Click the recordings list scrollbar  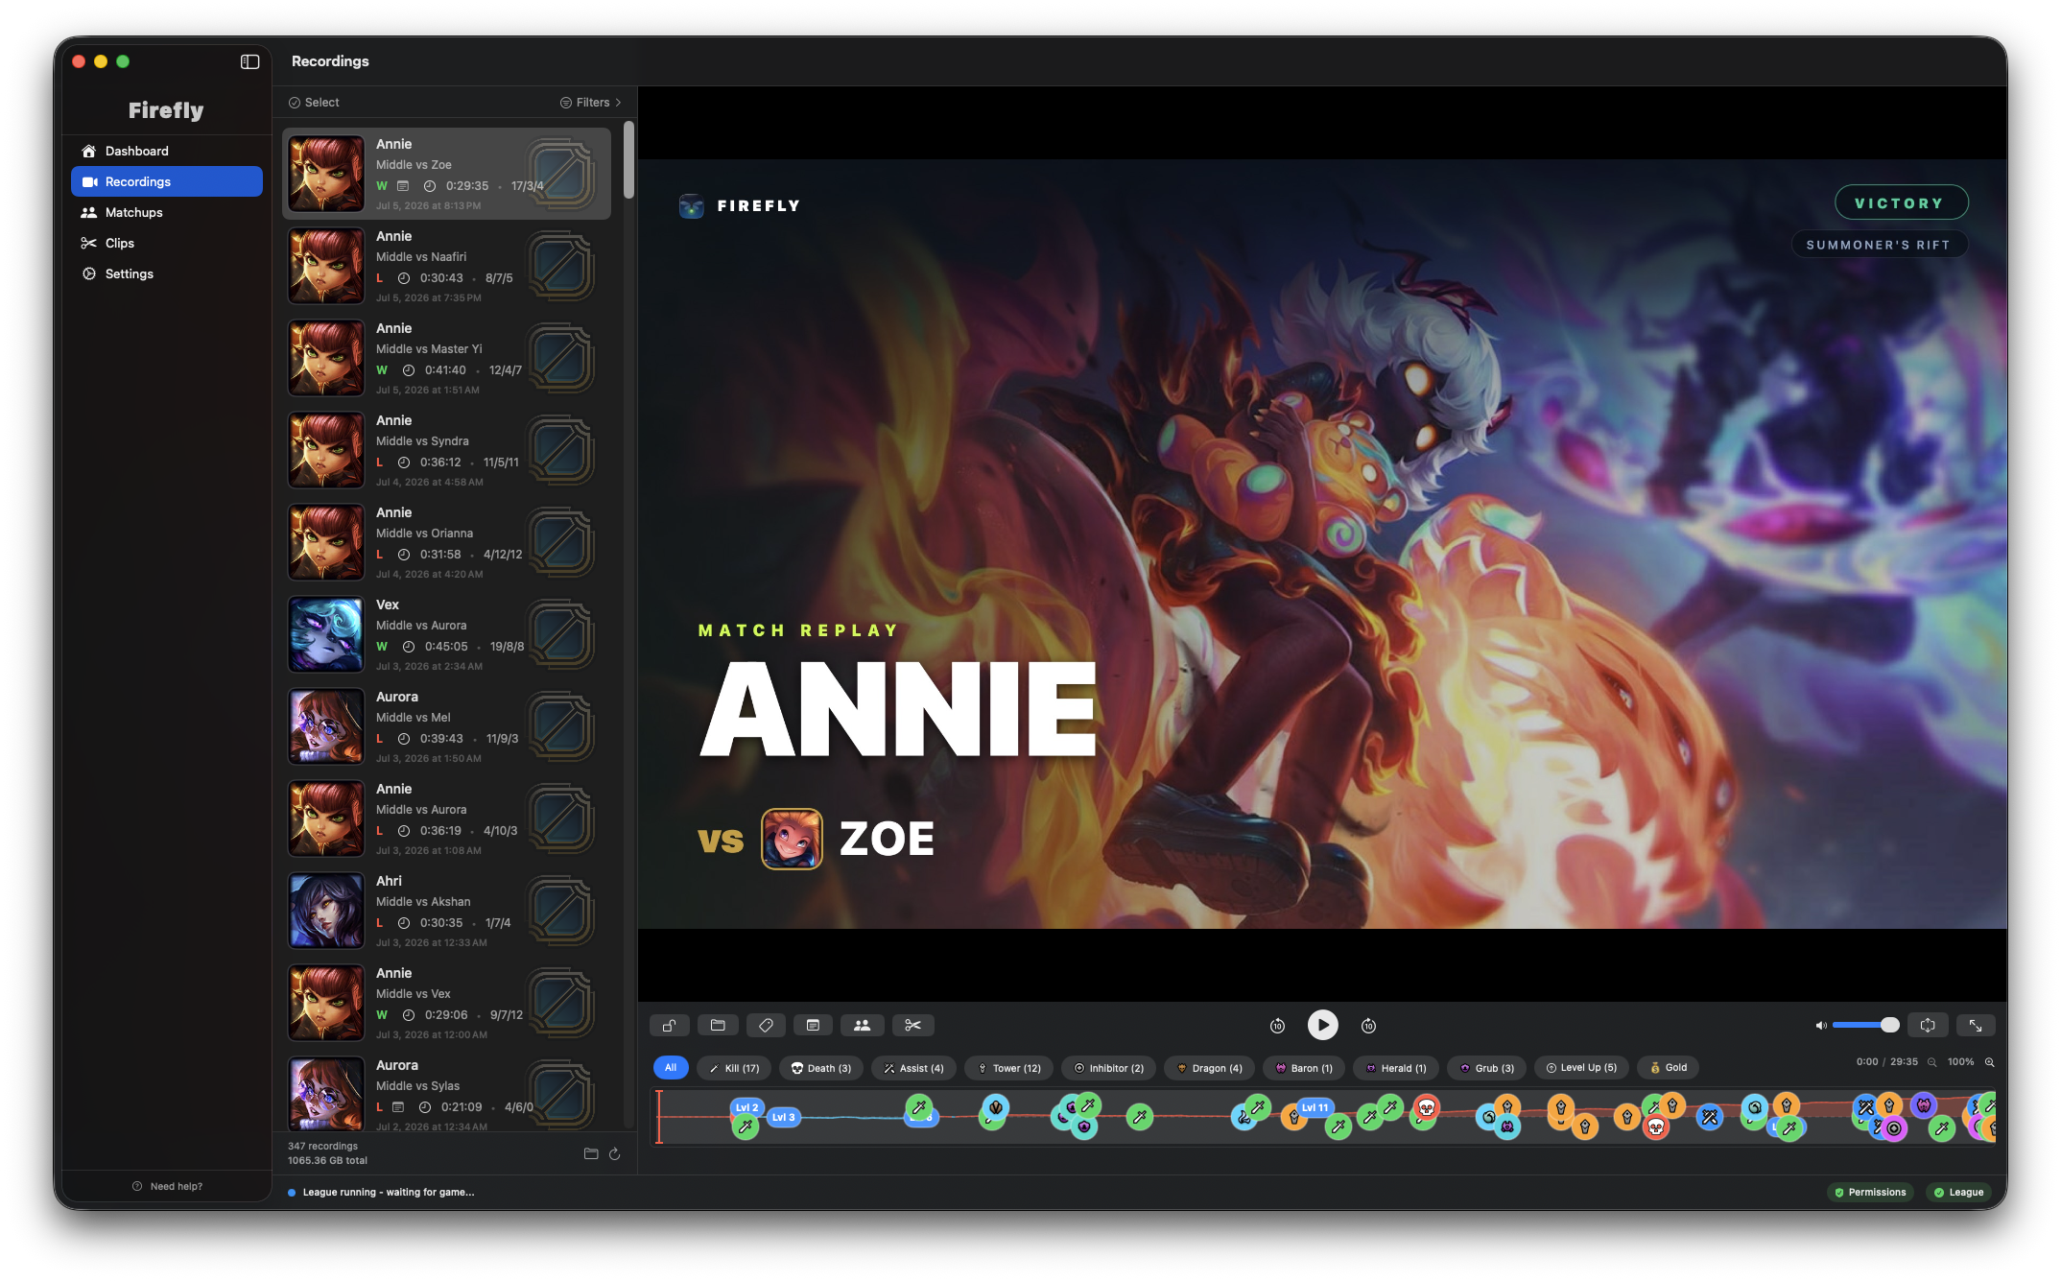point(628,160)
